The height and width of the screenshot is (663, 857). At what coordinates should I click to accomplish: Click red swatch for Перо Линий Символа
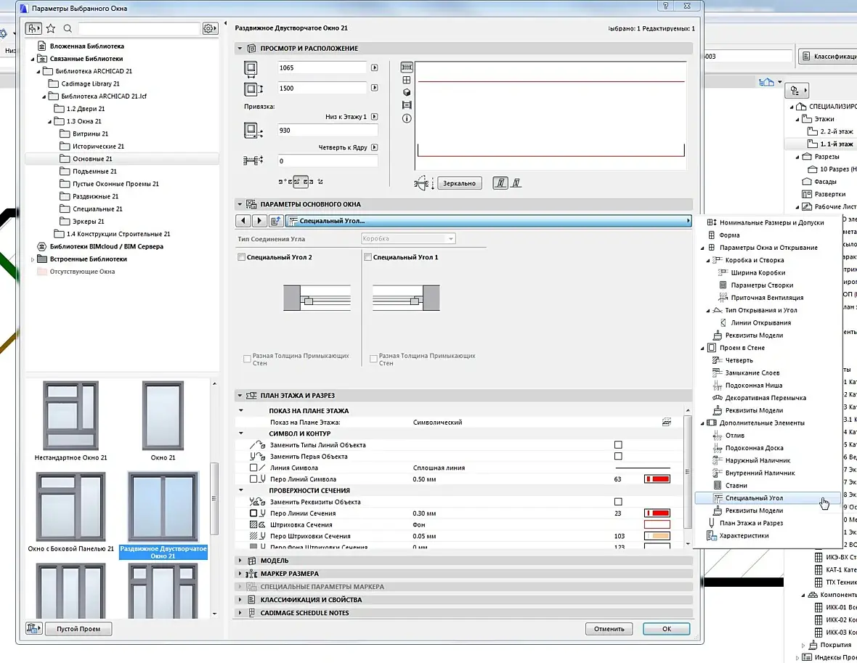coord(657,479)
